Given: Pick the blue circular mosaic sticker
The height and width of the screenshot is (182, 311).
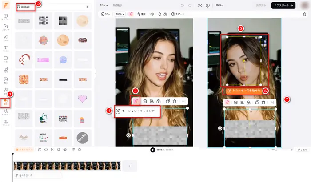Looking at the screenshot, I should pyautogui.click(x=63, y=59).
